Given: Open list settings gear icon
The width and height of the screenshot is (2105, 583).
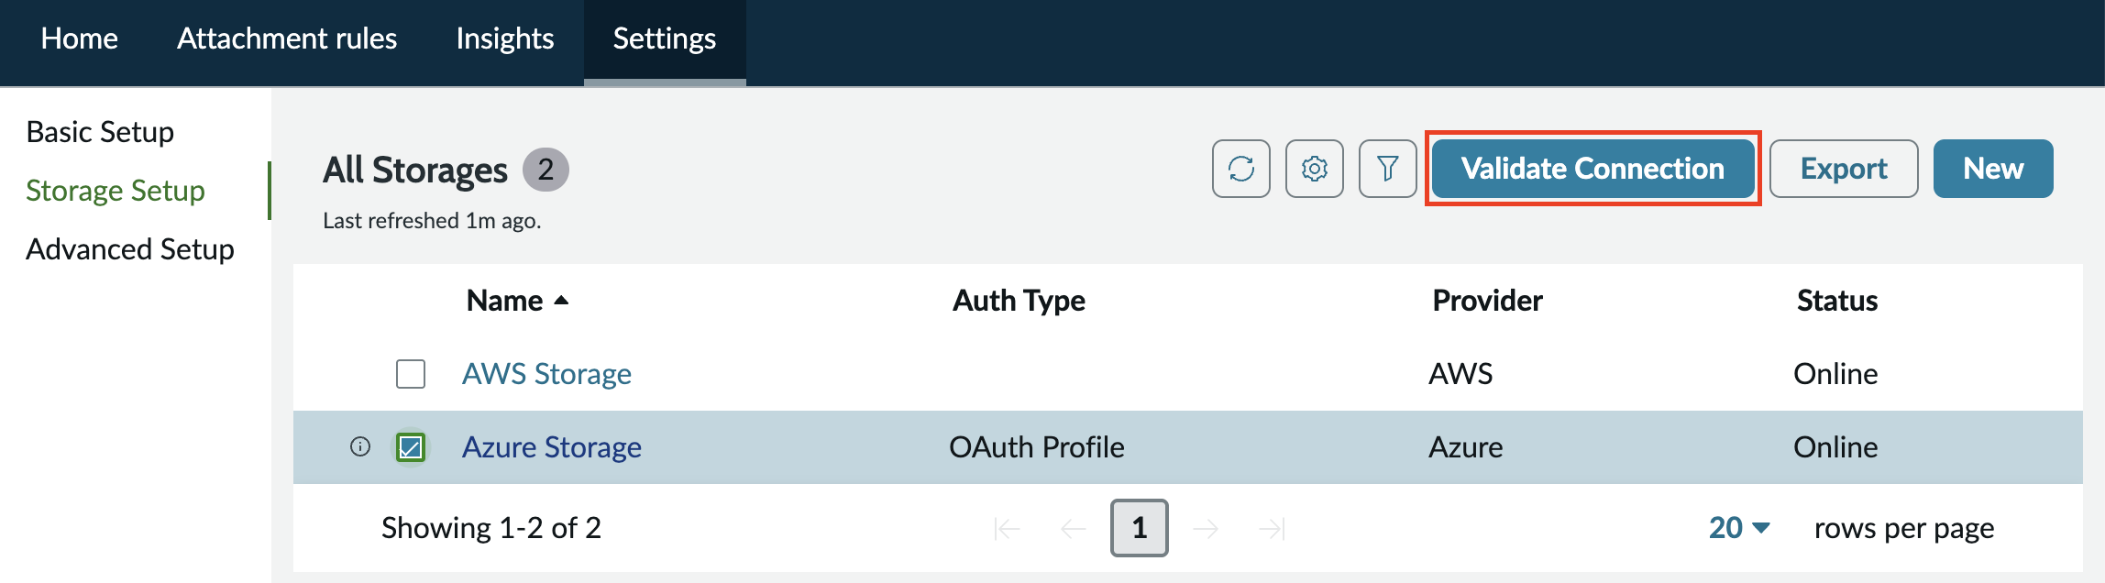Looking at the screenshot, I should pos(1315,169).
